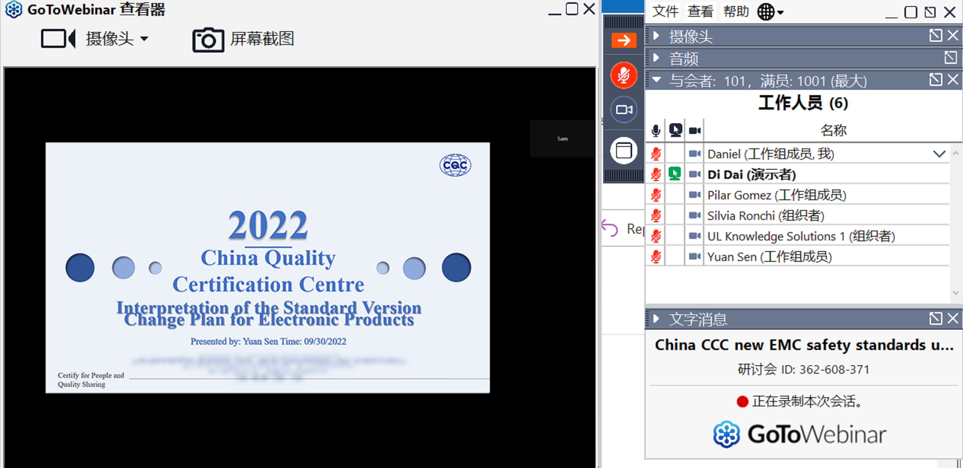Click the white screen-window round button

pos(623,151)
